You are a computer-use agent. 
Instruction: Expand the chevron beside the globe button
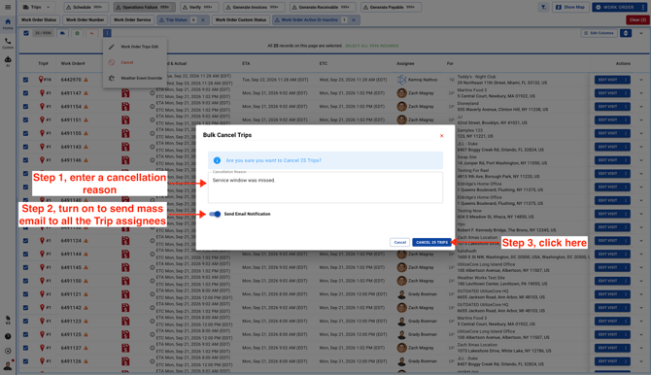[x=641, y=33]
